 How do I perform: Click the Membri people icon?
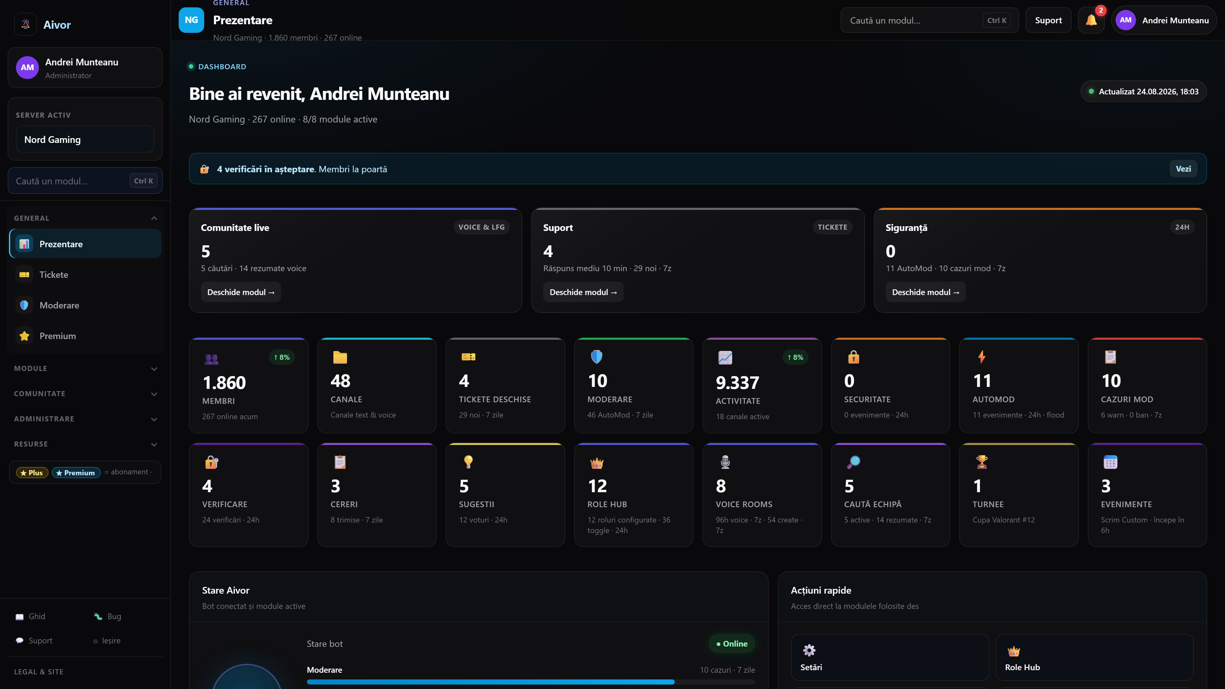coord(211,359)
